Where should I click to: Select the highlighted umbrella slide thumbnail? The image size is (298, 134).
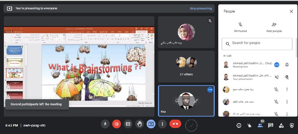pos(15,73)
